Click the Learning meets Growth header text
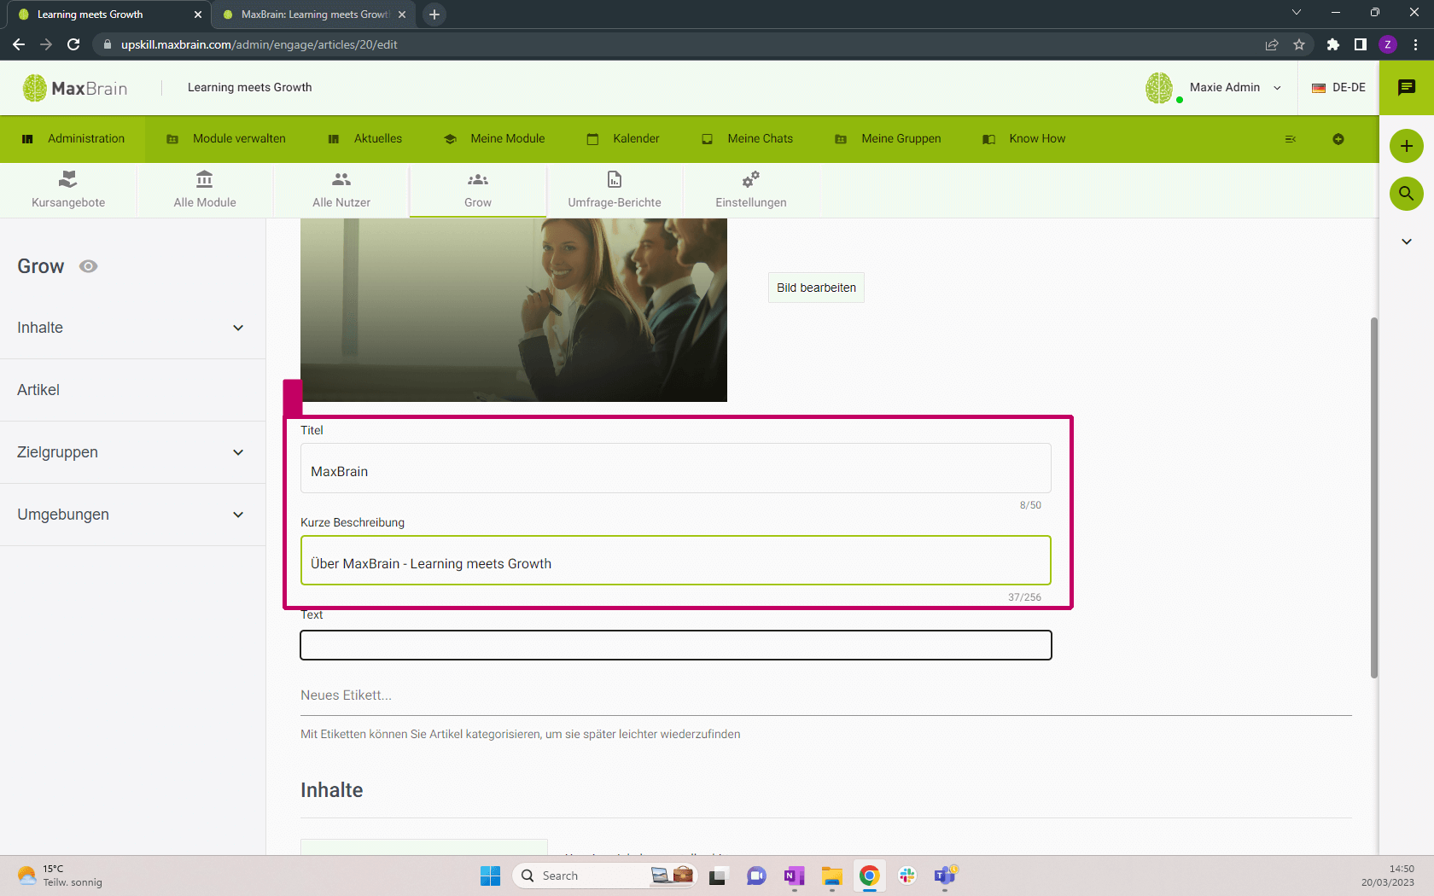Viewport: 1434px width, 896px height. [x=249, y=87]
